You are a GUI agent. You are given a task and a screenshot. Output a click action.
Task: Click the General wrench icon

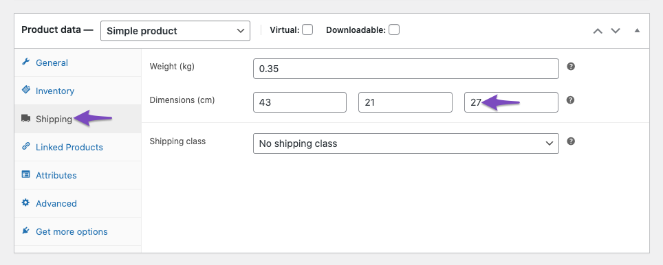point(26,62)
